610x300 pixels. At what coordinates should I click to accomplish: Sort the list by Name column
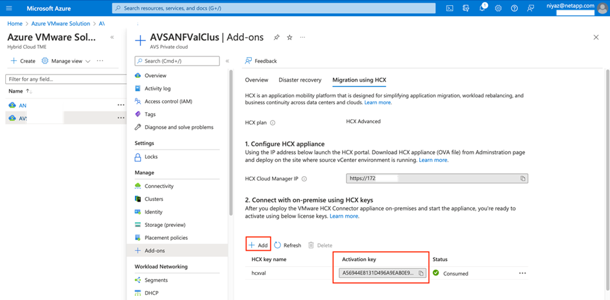coord(16,91)
